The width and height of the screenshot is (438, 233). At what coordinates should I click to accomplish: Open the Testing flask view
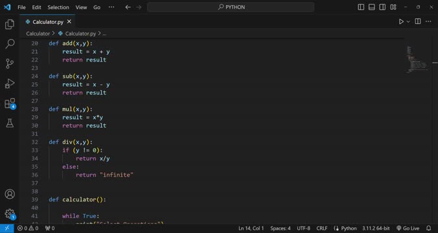click(10, 123)
